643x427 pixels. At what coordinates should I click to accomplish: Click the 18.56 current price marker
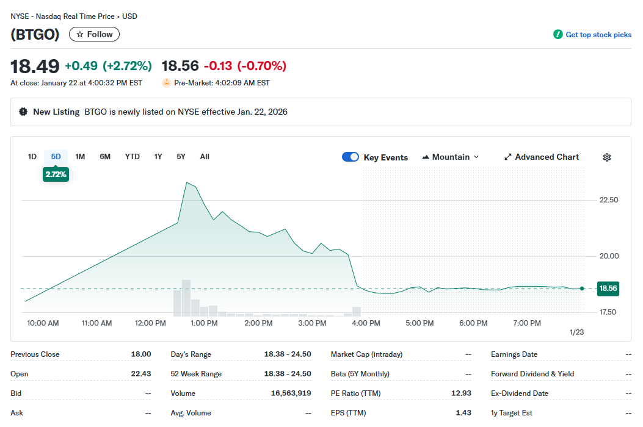coord(608,289)
